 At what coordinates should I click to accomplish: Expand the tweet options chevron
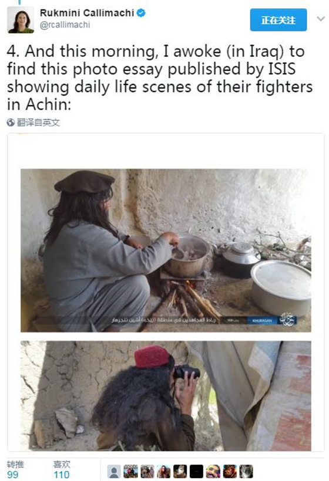[321, 19]
